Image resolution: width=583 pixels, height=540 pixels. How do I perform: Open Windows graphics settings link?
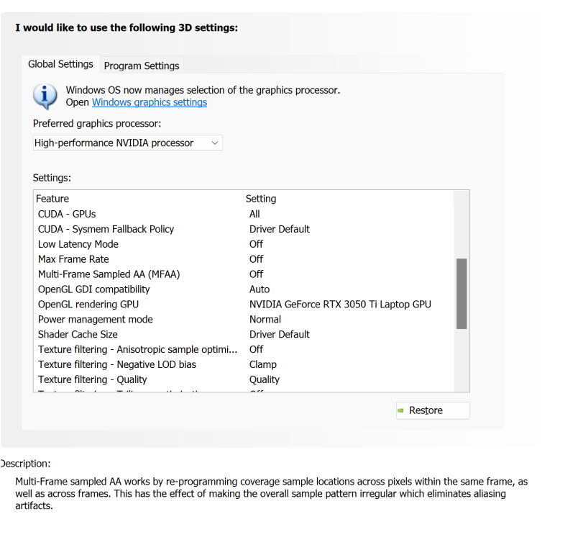click(x=150, y=102)
